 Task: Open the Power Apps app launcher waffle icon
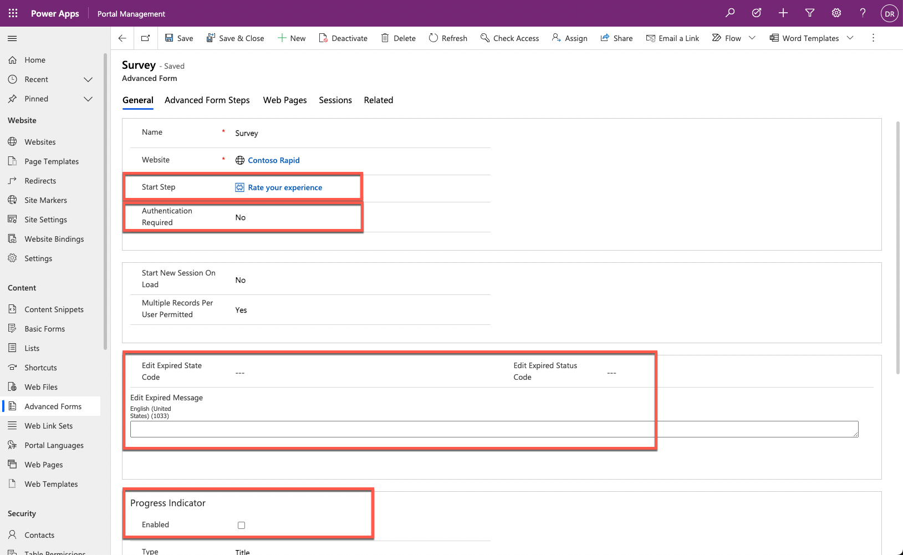(x=12, y=13)
